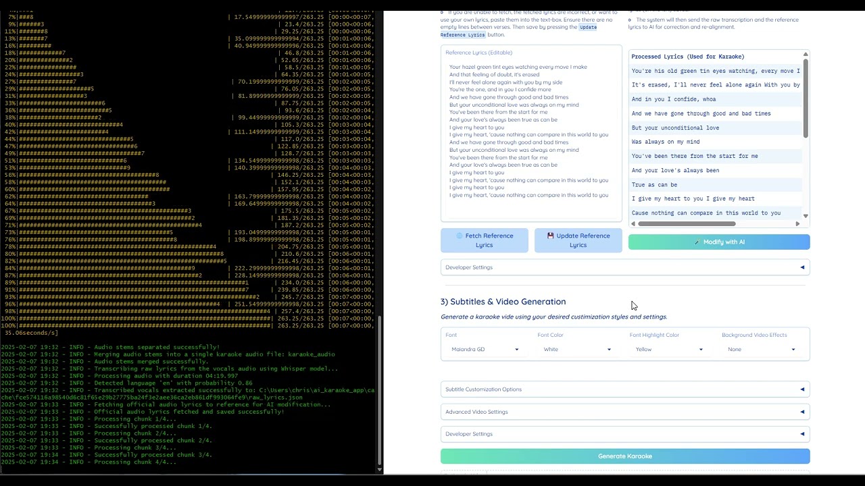This screenshot has width=865, height=486.
Task: Click terminal scrollbar down arrow
Action: (379, 470)
